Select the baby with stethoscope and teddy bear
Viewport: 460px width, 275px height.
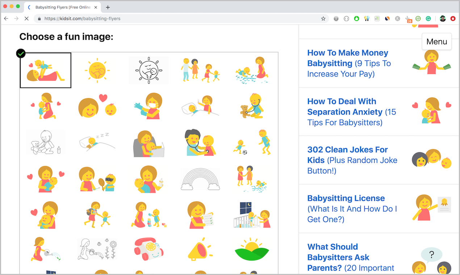[252, 106]
